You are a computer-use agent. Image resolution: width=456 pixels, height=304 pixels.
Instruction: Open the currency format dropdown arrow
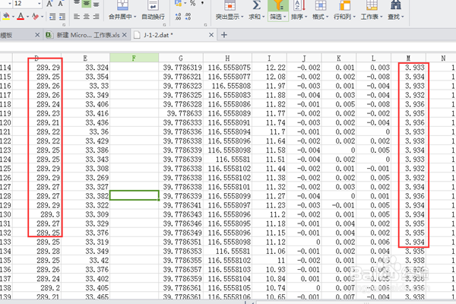[x=185, y=3]
